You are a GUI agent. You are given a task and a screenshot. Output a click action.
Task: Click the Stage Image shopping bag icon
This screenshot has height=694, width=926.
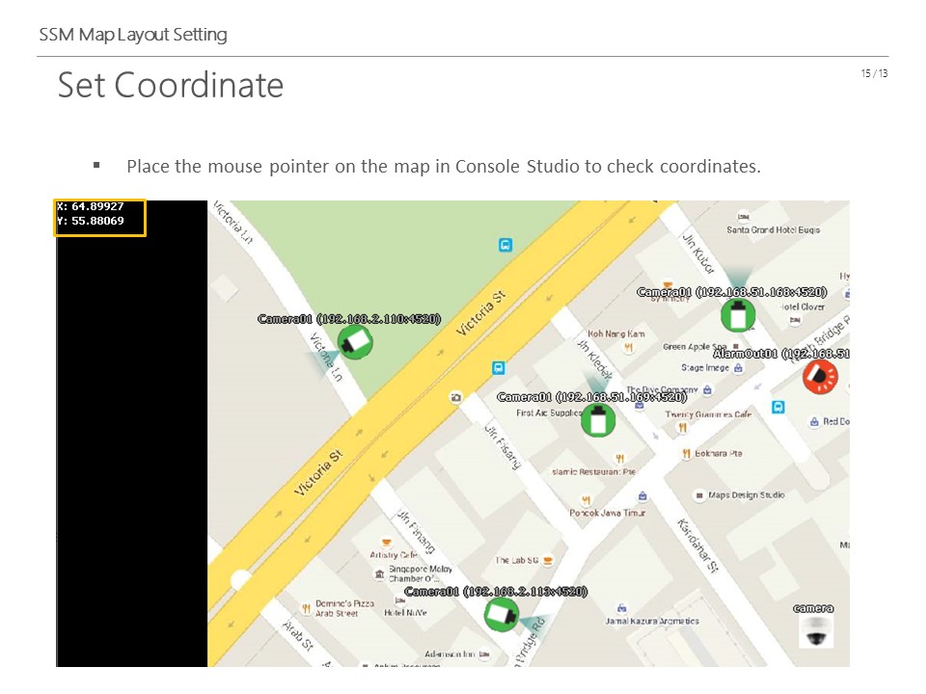tap(738, 367)
